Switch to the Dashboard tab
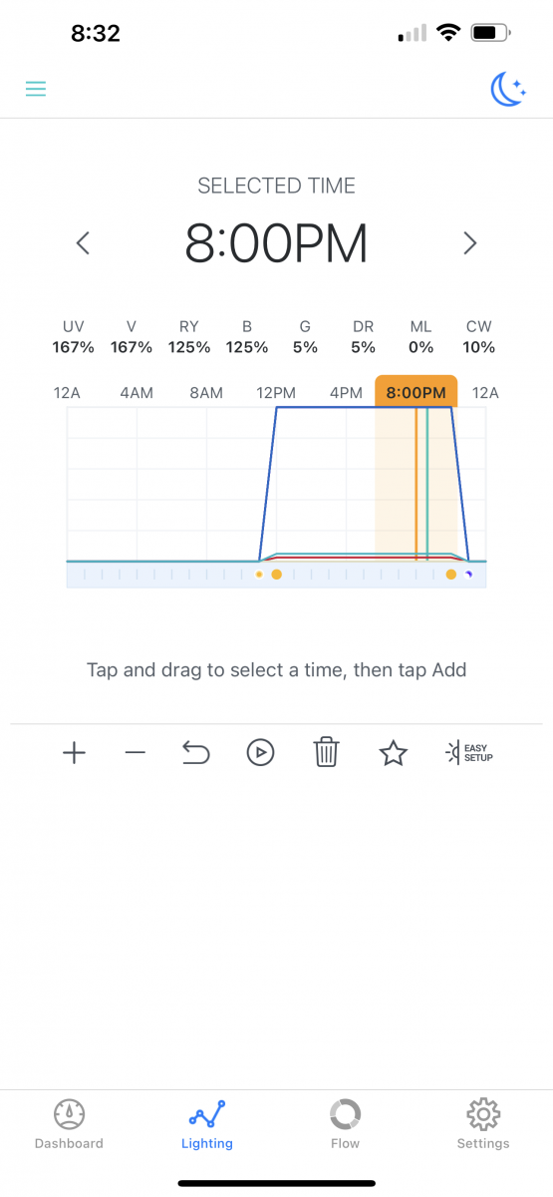Screen dimensions: 553x1197 [69, 1125]
